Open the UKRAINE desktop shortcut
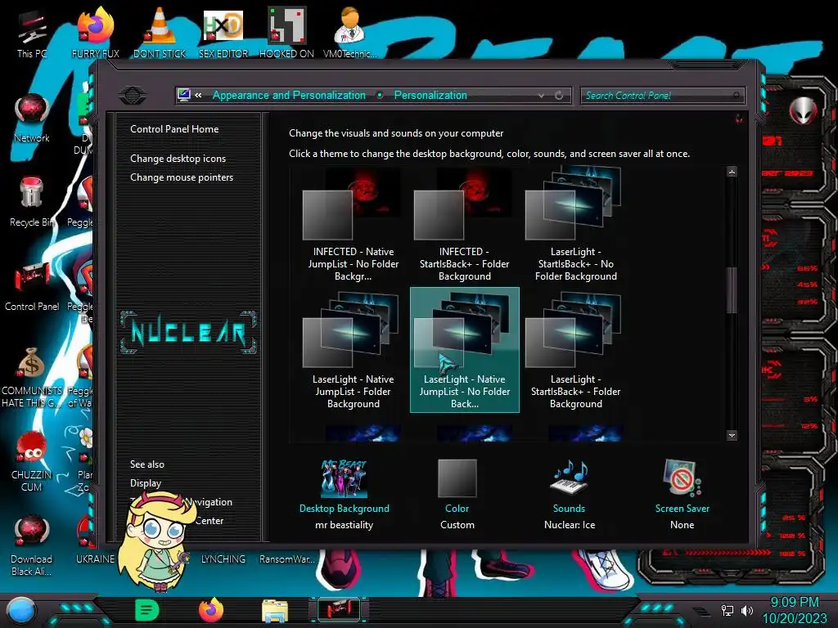This screenshot has width=838, height=628. click(x=95, y=558)
